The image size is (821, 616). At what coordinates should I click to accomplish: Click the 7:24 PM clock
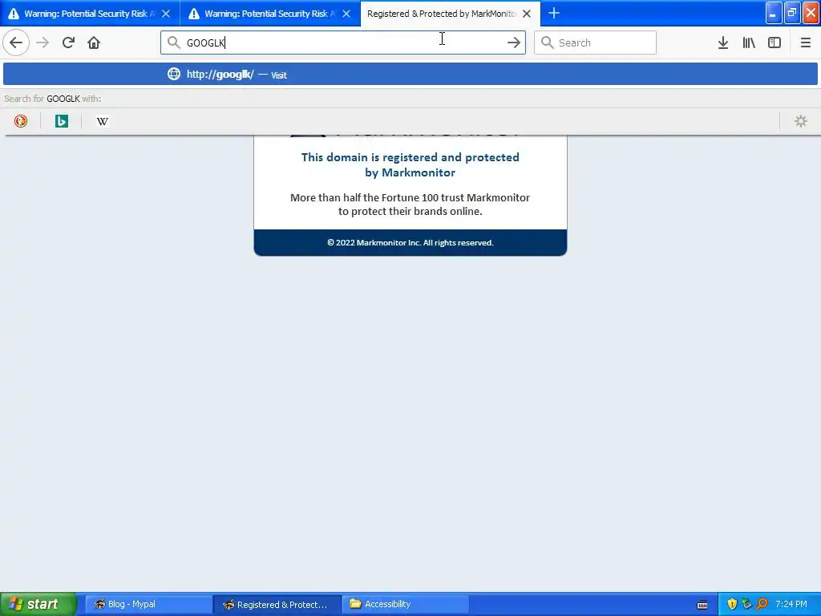click(791, 604)
